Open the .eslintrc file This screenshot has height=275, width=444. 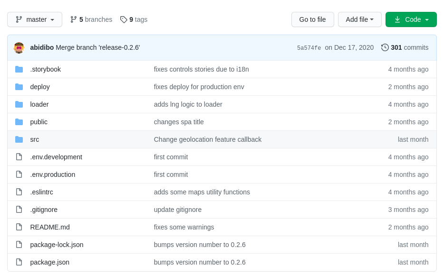[42, 192]
